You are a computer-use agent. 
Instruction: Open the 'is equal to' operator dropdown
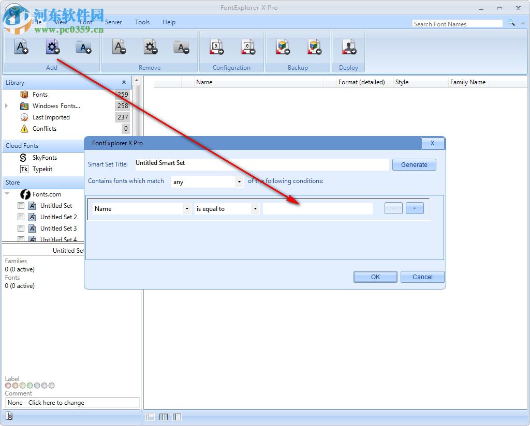click(255, 209)
